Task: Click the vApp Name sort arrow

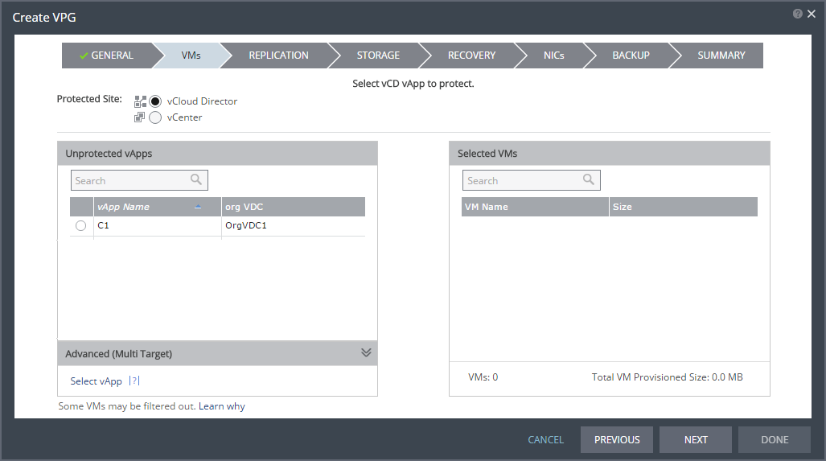Action: tap(198, 207)
